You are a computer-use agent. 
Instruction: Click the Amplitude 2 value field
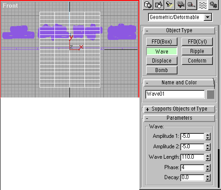[x=192, y=146]
